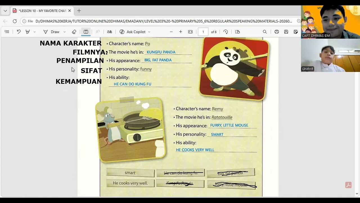Viewport: 360px width, 203px height.
Task: Click the 'SMART' answer text
Action: click(x=217, y=134)
